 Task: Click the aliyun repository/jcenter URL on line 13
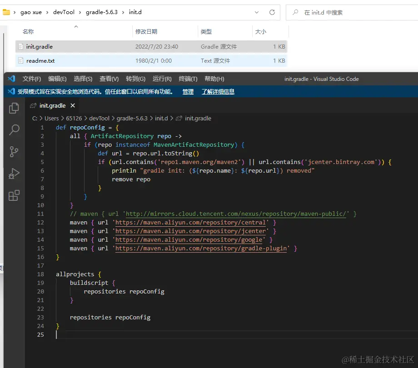coord(190,231)
